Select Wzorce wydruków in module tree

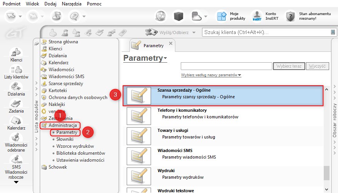tap(75, 146)
